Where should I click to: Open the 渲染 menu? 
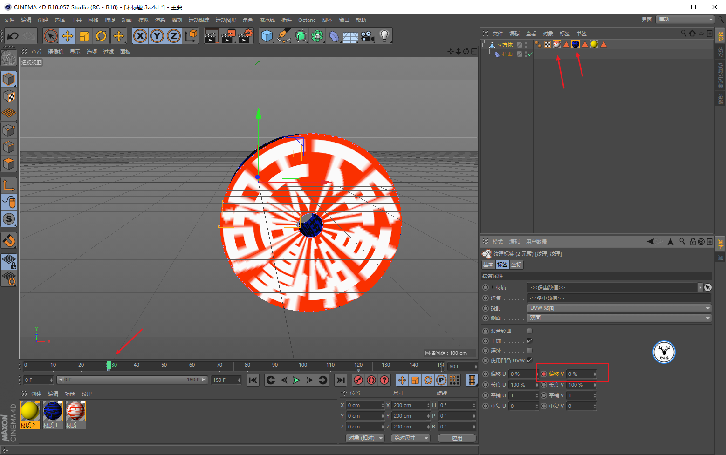[160, 20]
